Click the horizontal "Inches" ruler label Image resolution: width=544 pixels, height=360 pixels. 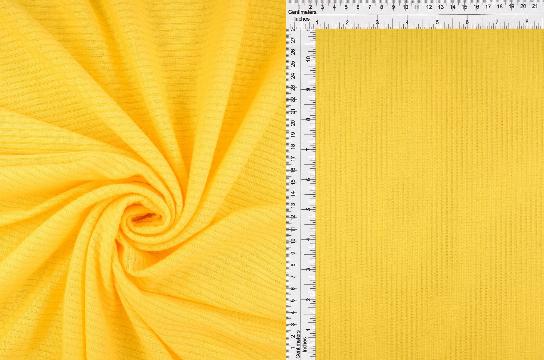tap(302, 19)
